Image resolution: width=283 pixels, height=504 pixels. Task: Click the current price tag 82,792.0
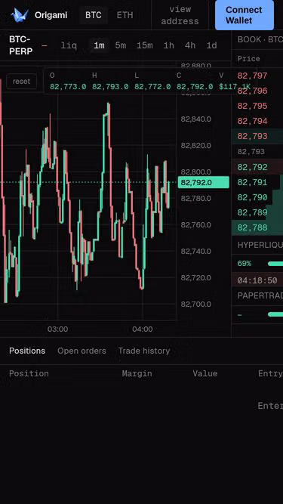[204, 182]
